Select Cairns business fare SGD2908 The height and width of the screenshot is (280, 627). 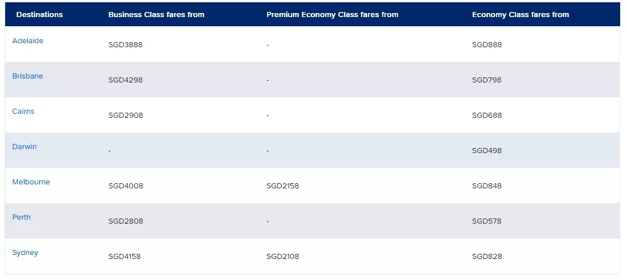[125, 115]
